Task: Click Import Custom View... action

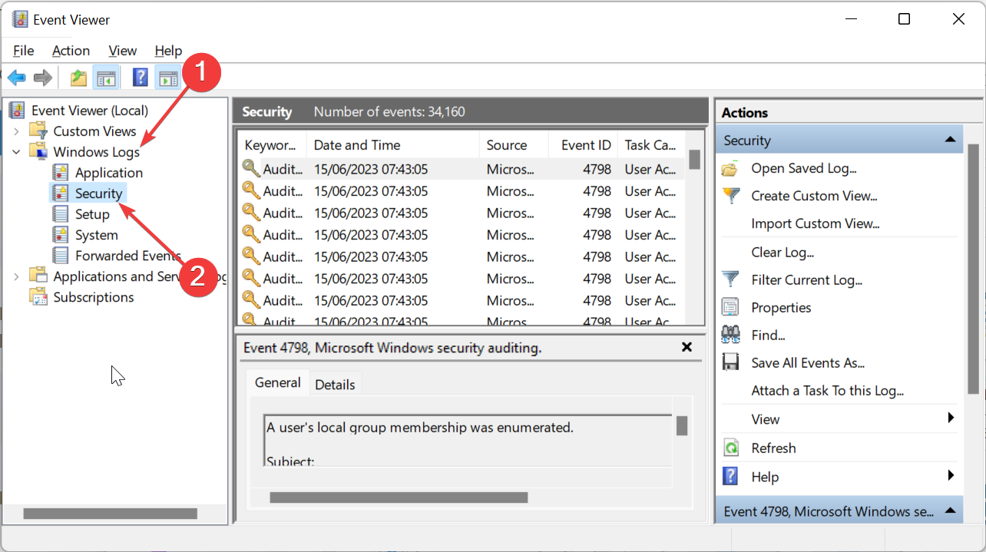Action: pyautogui.click(x=816, y=223)
